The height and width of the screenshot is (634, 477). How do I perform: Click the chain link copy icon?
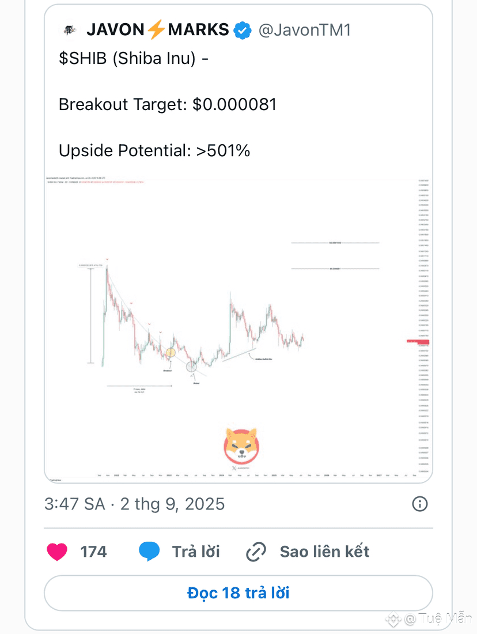coord(256,552)
